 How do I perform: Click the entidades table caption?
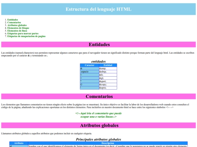pos(98,61)
